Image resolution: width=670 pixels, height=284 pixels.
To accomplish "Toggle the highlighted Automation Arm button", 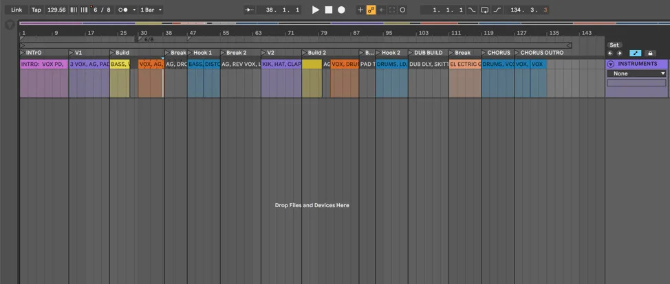I will (371, 10).
